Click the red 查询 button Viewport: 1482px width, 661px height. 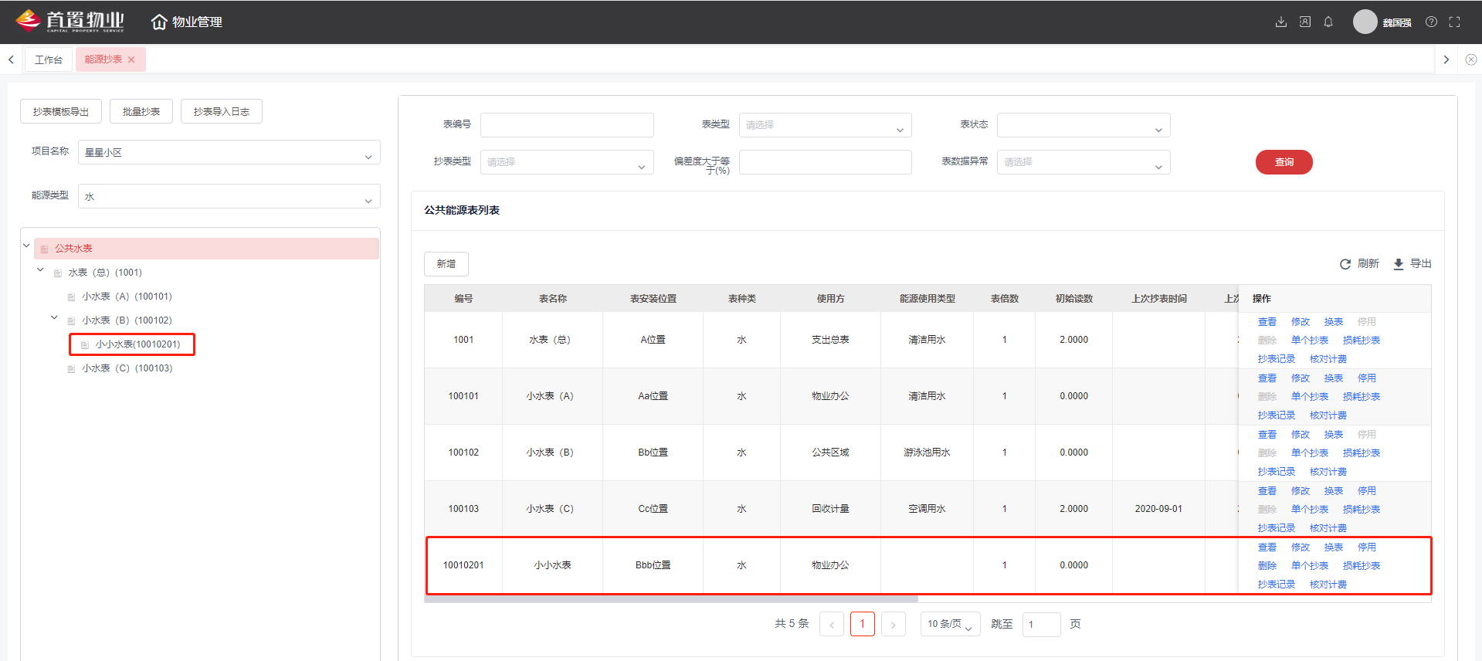[1284, 162]
